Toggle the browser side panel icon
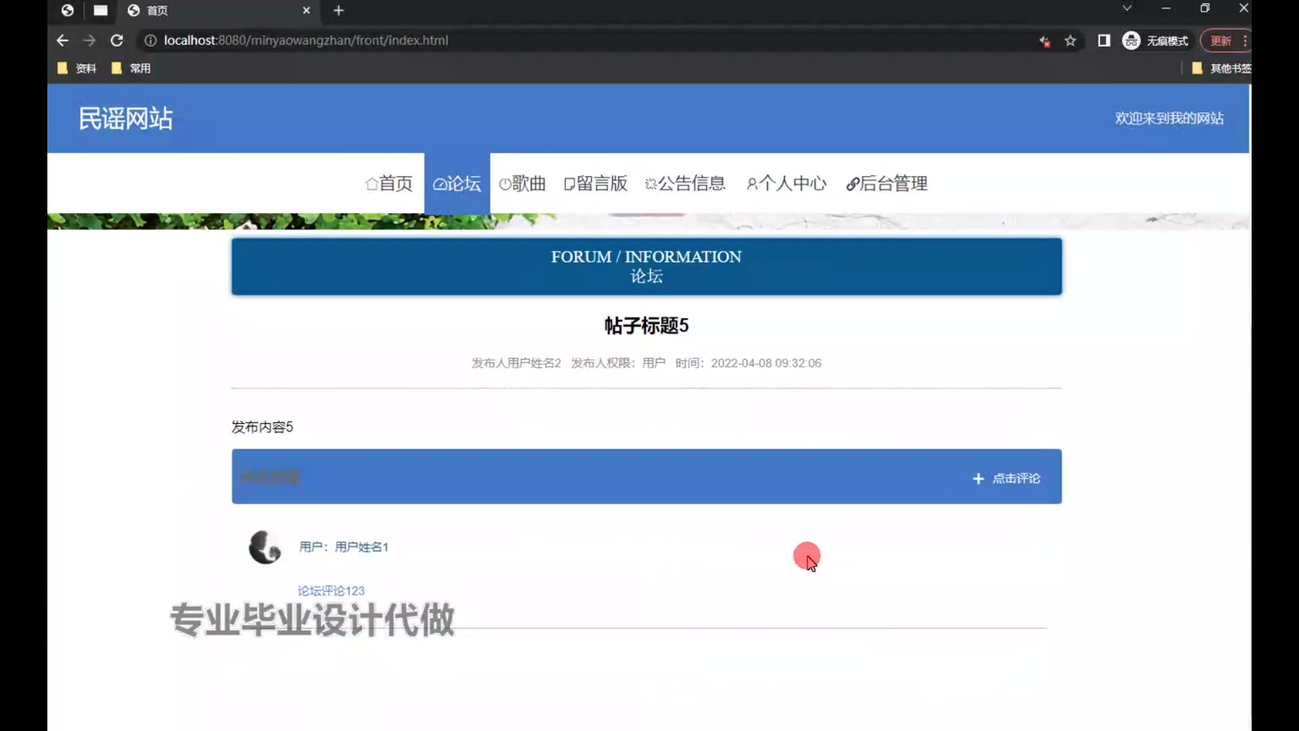The image size is (1299, 731). [1103, 41]
